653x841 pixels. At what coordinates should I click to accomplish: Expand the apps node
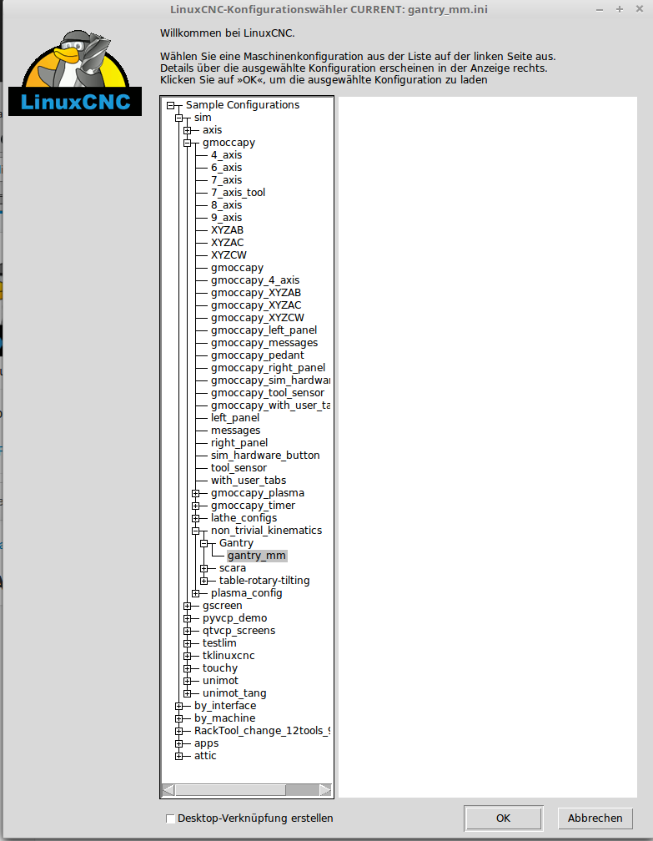click(x=179, y=743)
